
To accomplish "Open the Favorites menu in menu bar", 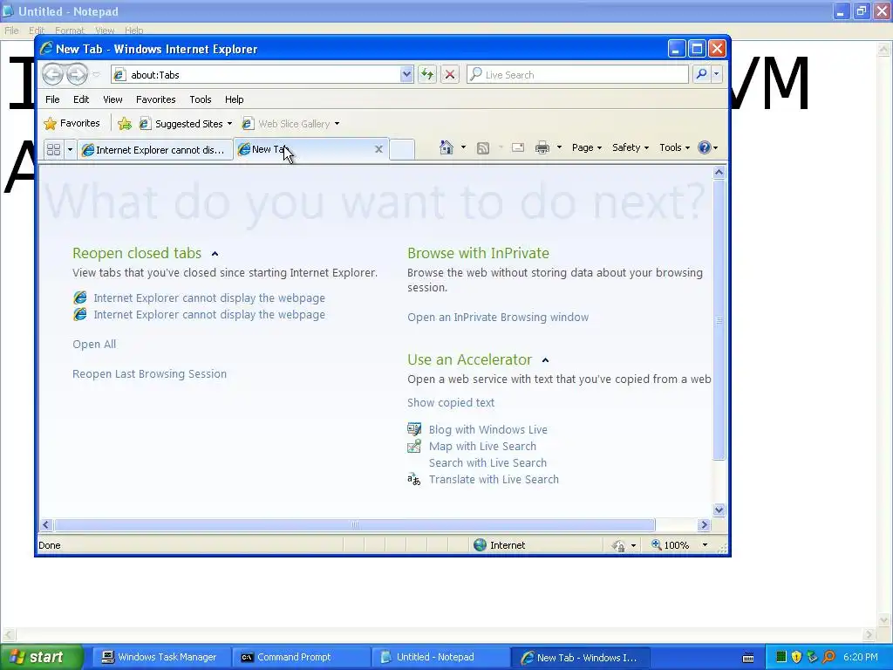I will (x=155, y=99).
